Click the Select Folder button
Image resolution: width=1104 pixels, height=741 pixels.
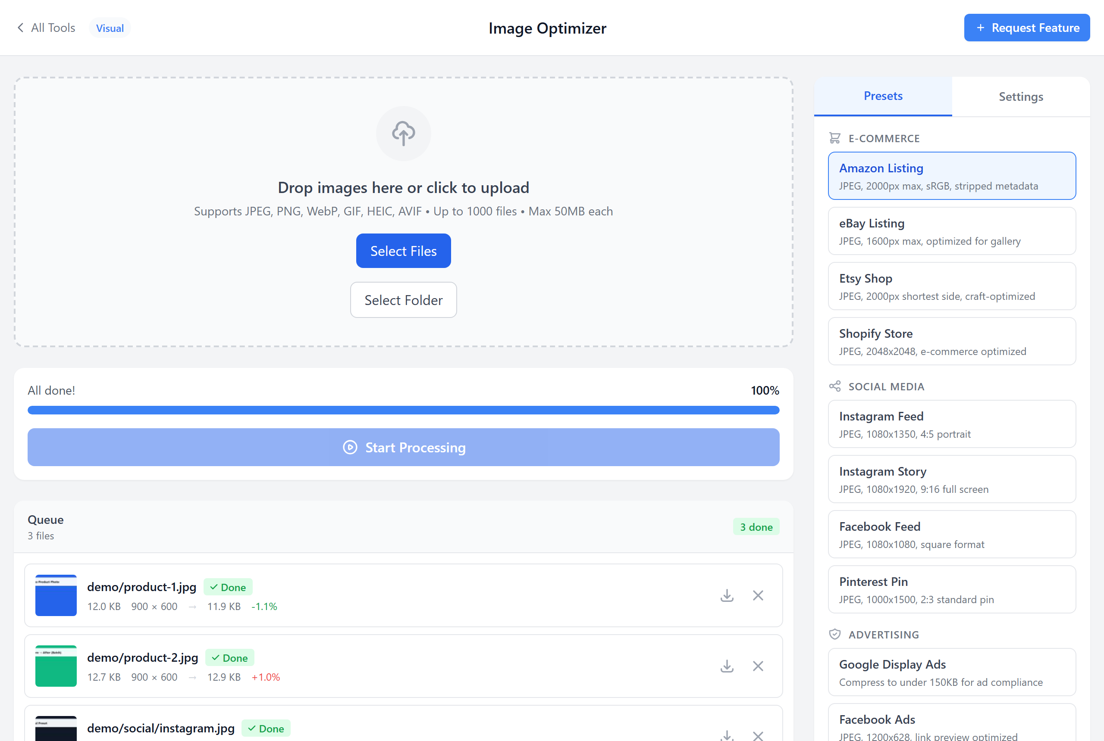coord(403,299)
